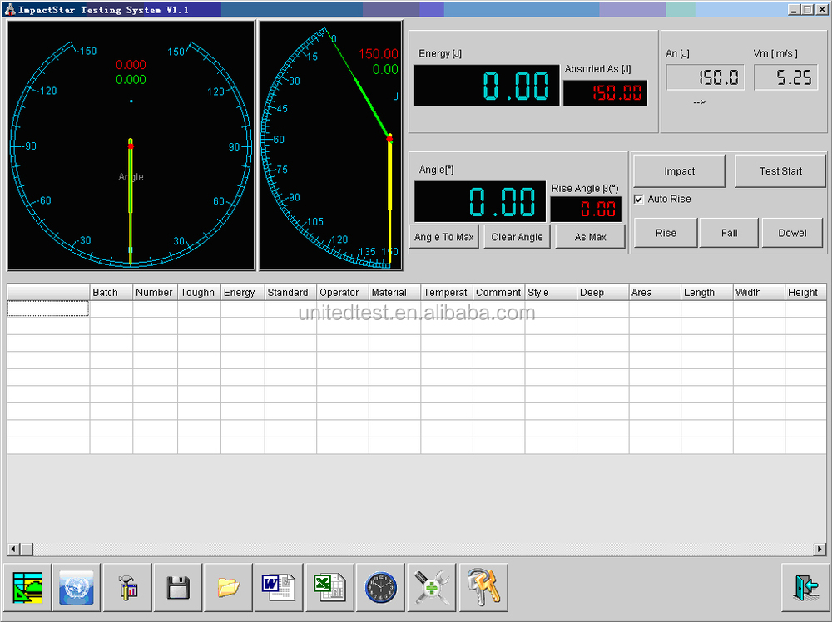Click the Test Start button
The width and height of the screenshot is (832, 622).
point(780,171)
